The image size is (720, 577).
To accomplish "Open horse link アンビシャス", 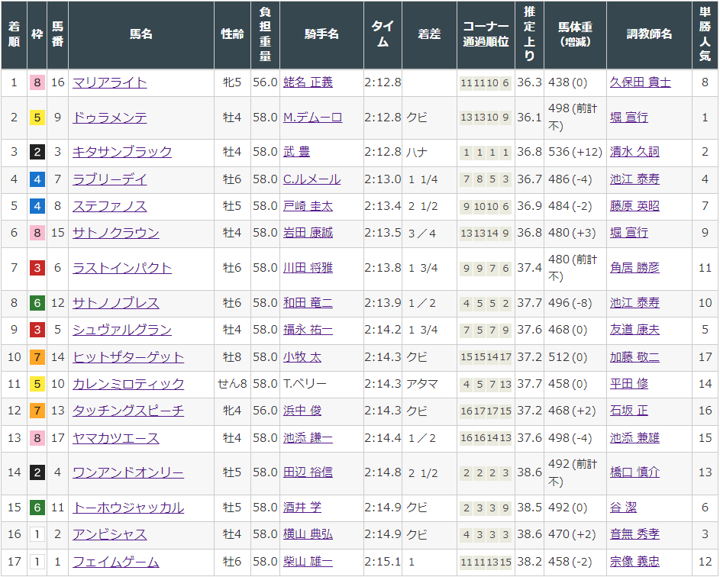I will pos(110,534).
